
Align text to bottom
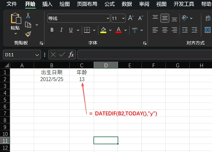pos(174,19)
